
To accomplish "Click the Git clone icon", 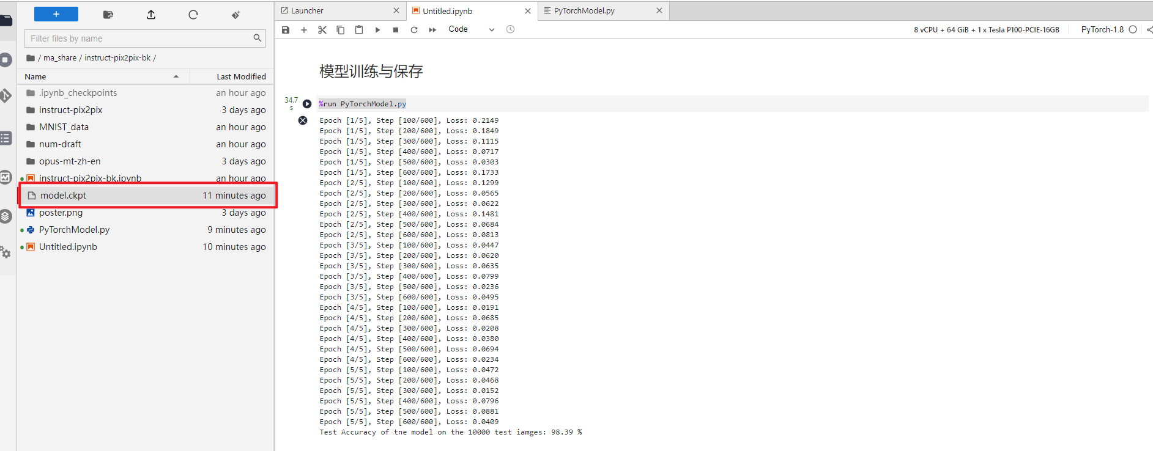I will click(x=235, y=15).
